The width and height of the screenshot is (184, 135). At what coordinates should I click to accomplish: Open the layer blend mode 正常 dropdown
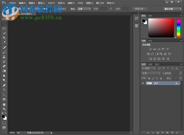[x=151, y=73]
